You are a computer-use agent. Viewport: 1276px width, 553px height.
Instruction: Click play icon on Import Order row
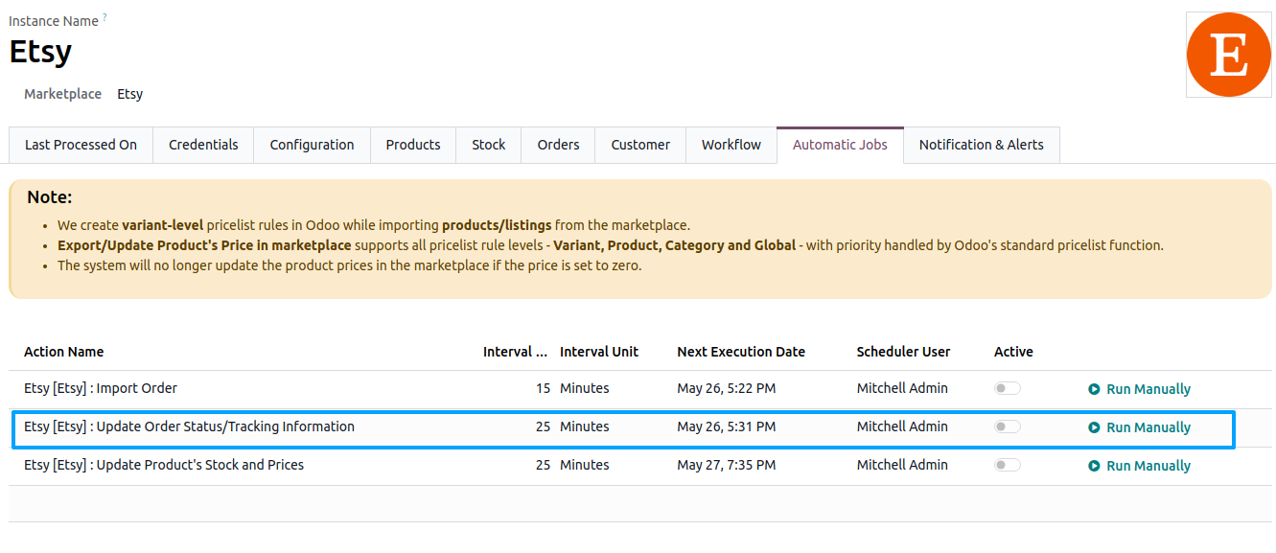pyautogui.click(x=1094, y=389)
